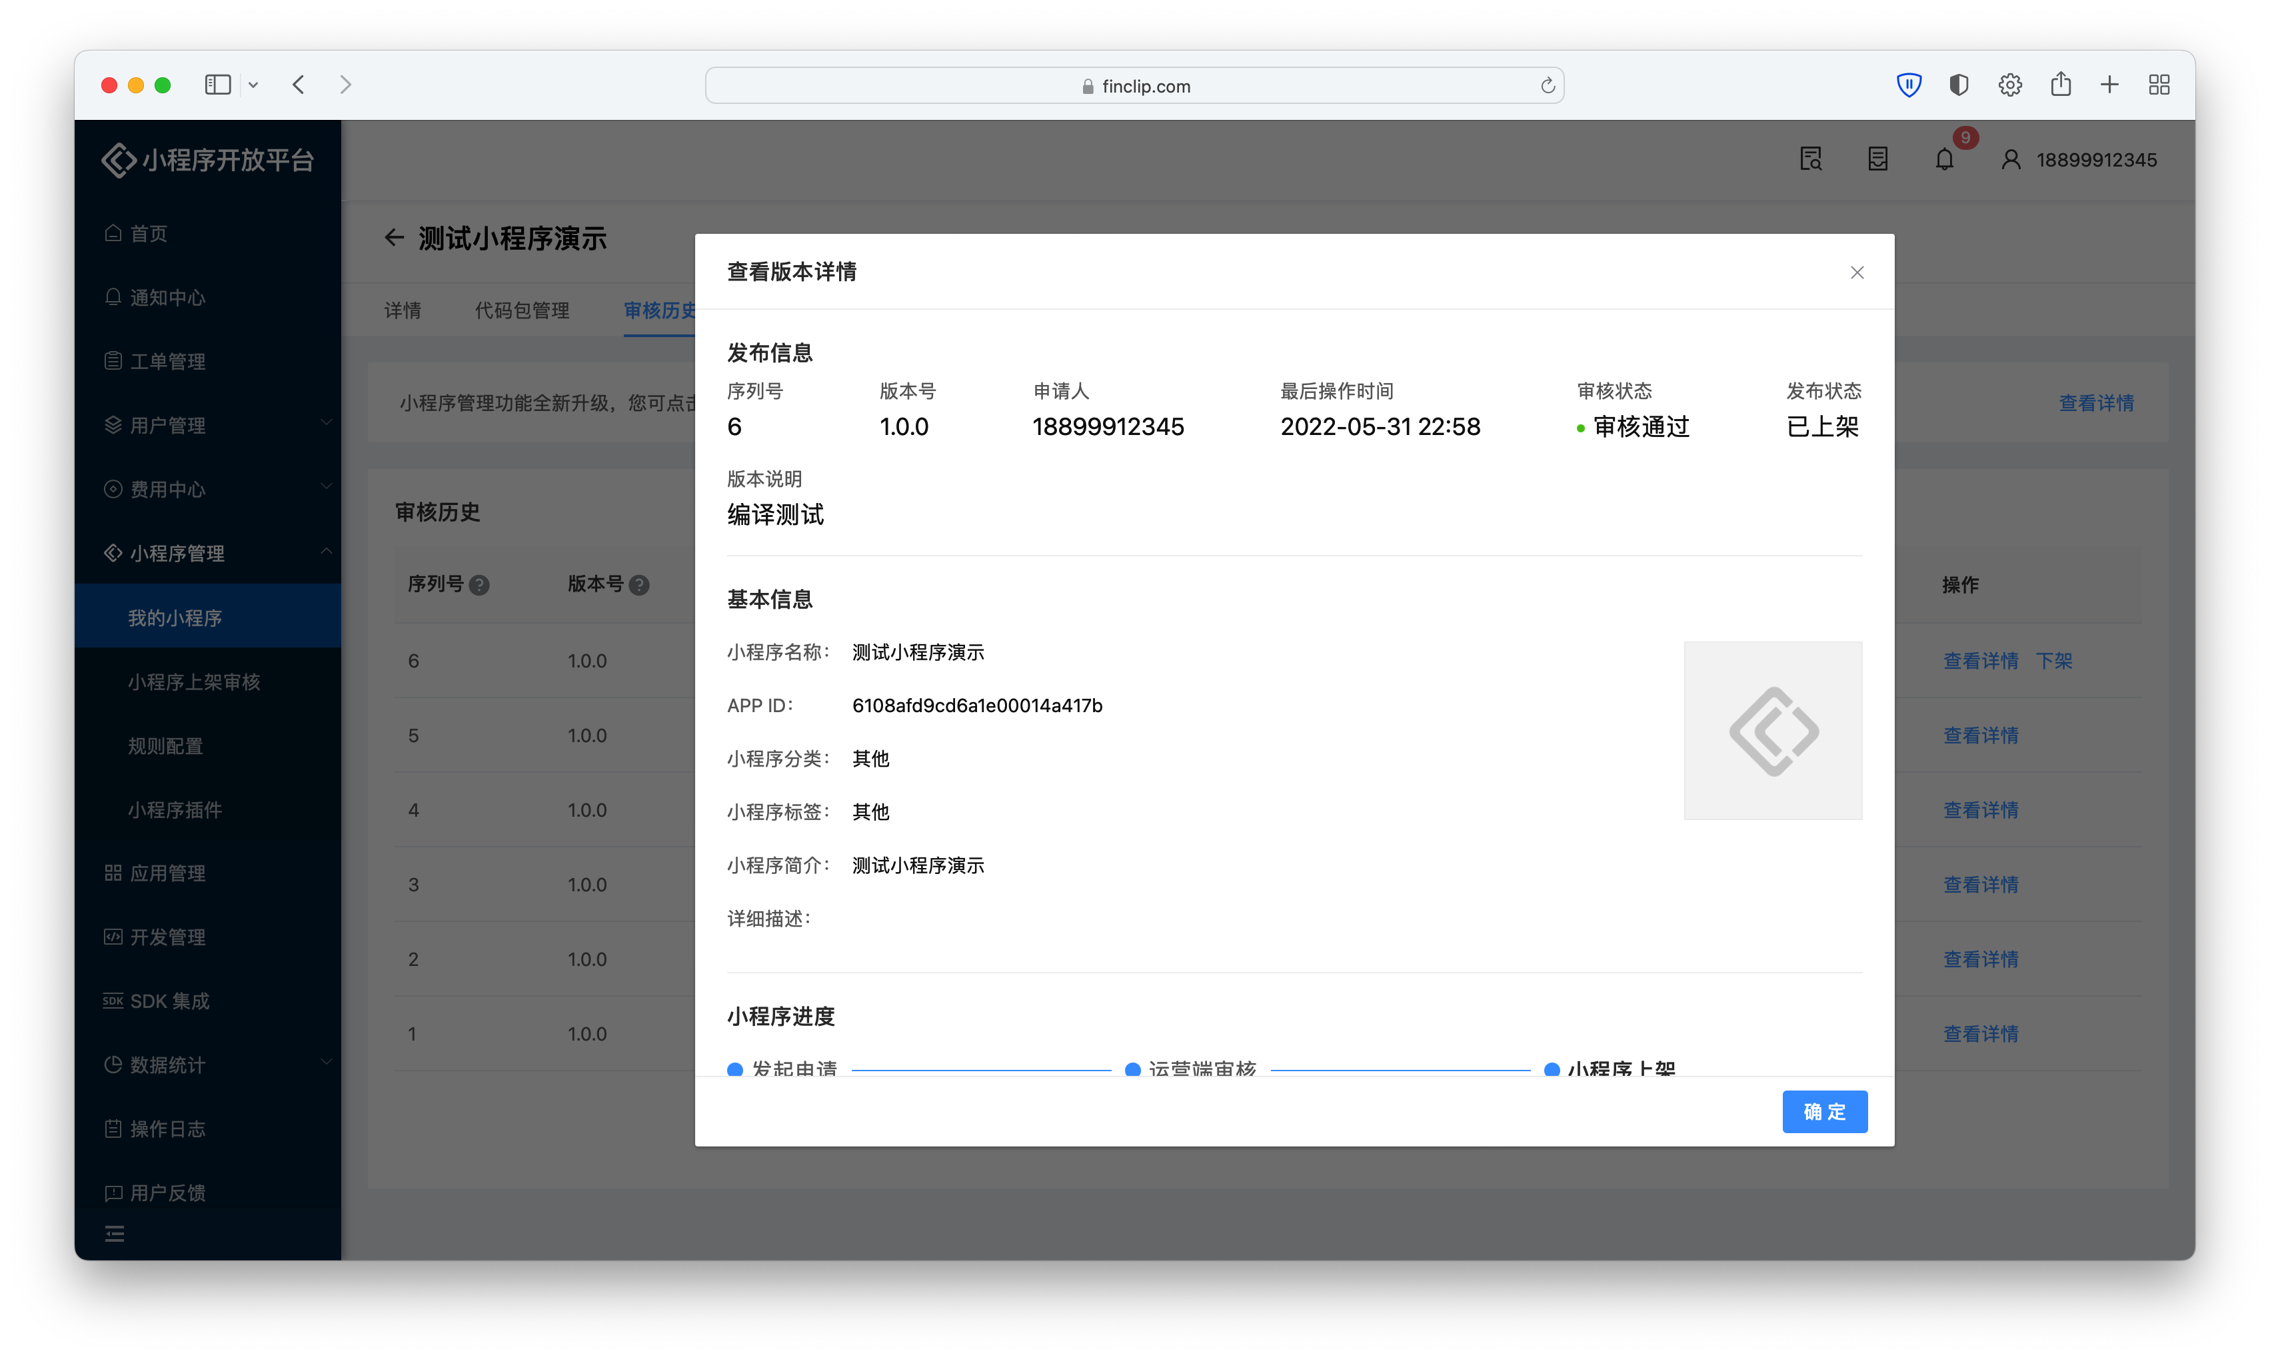Select 小程序插件 submenu item

coord(207,809)
